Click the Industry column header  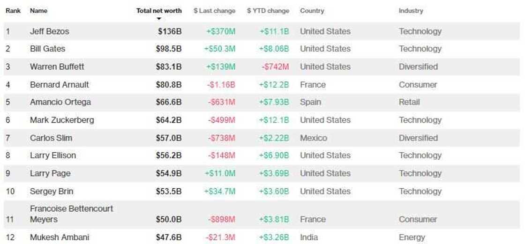411,10
